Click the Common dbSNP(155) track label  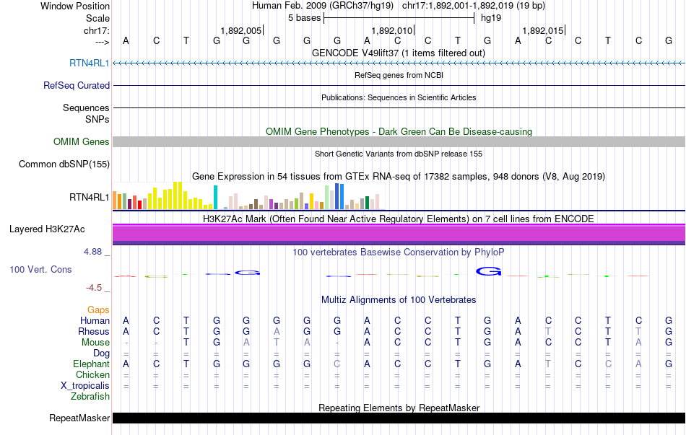tap(64, 164)
